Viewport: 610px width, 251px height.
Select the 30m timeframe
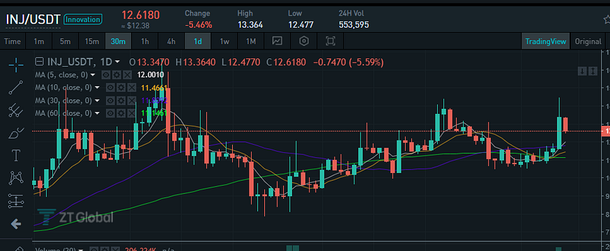coord(119,41)
